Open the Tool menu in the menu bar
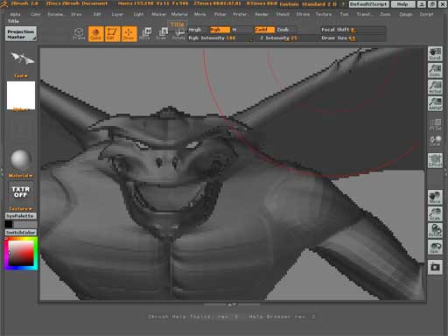The height and width of the screenshot is (336, 448). 344,14
